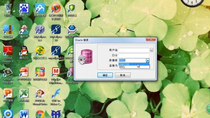Open the blue W document shortcut
This screenshot has height=118, width=210.
coord(24,114)
